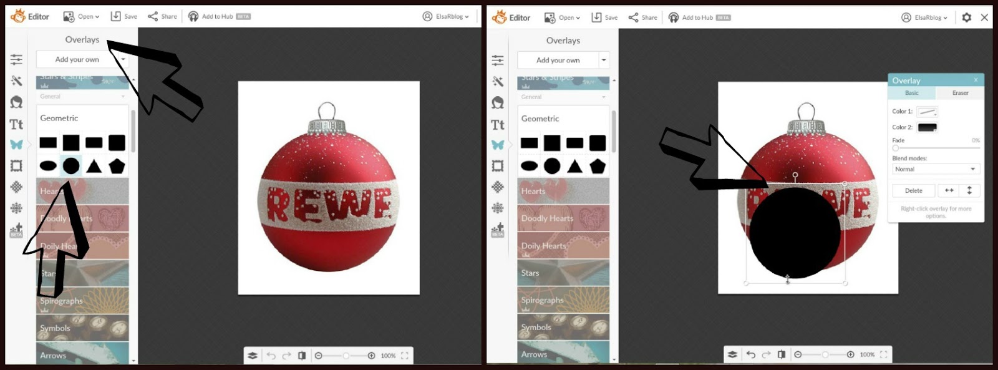Open Touch Up face icon in left editor
This screenshot has height=370, width=998.
point(16,102)
